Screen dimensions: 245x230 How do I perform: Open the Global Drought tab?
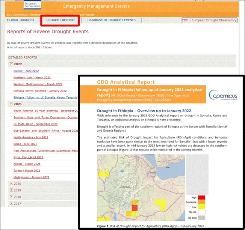(x=21, y=20)
